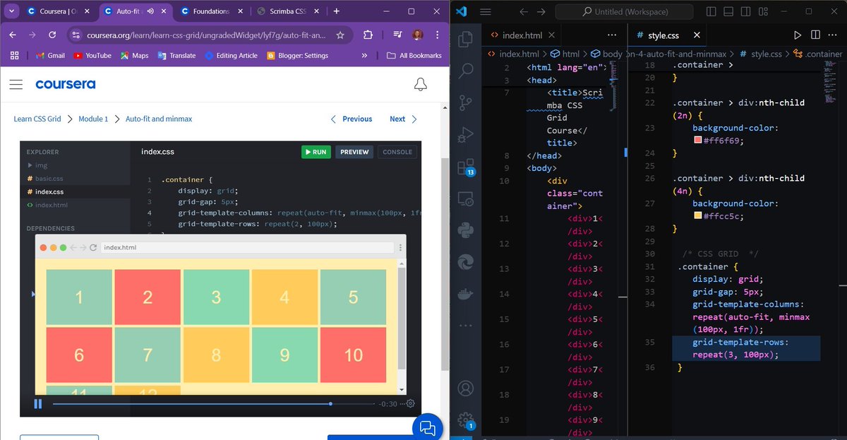This screenshot has width=847, height=440.
Task: Go to the Next lesson link
Action: pos(397,119)
